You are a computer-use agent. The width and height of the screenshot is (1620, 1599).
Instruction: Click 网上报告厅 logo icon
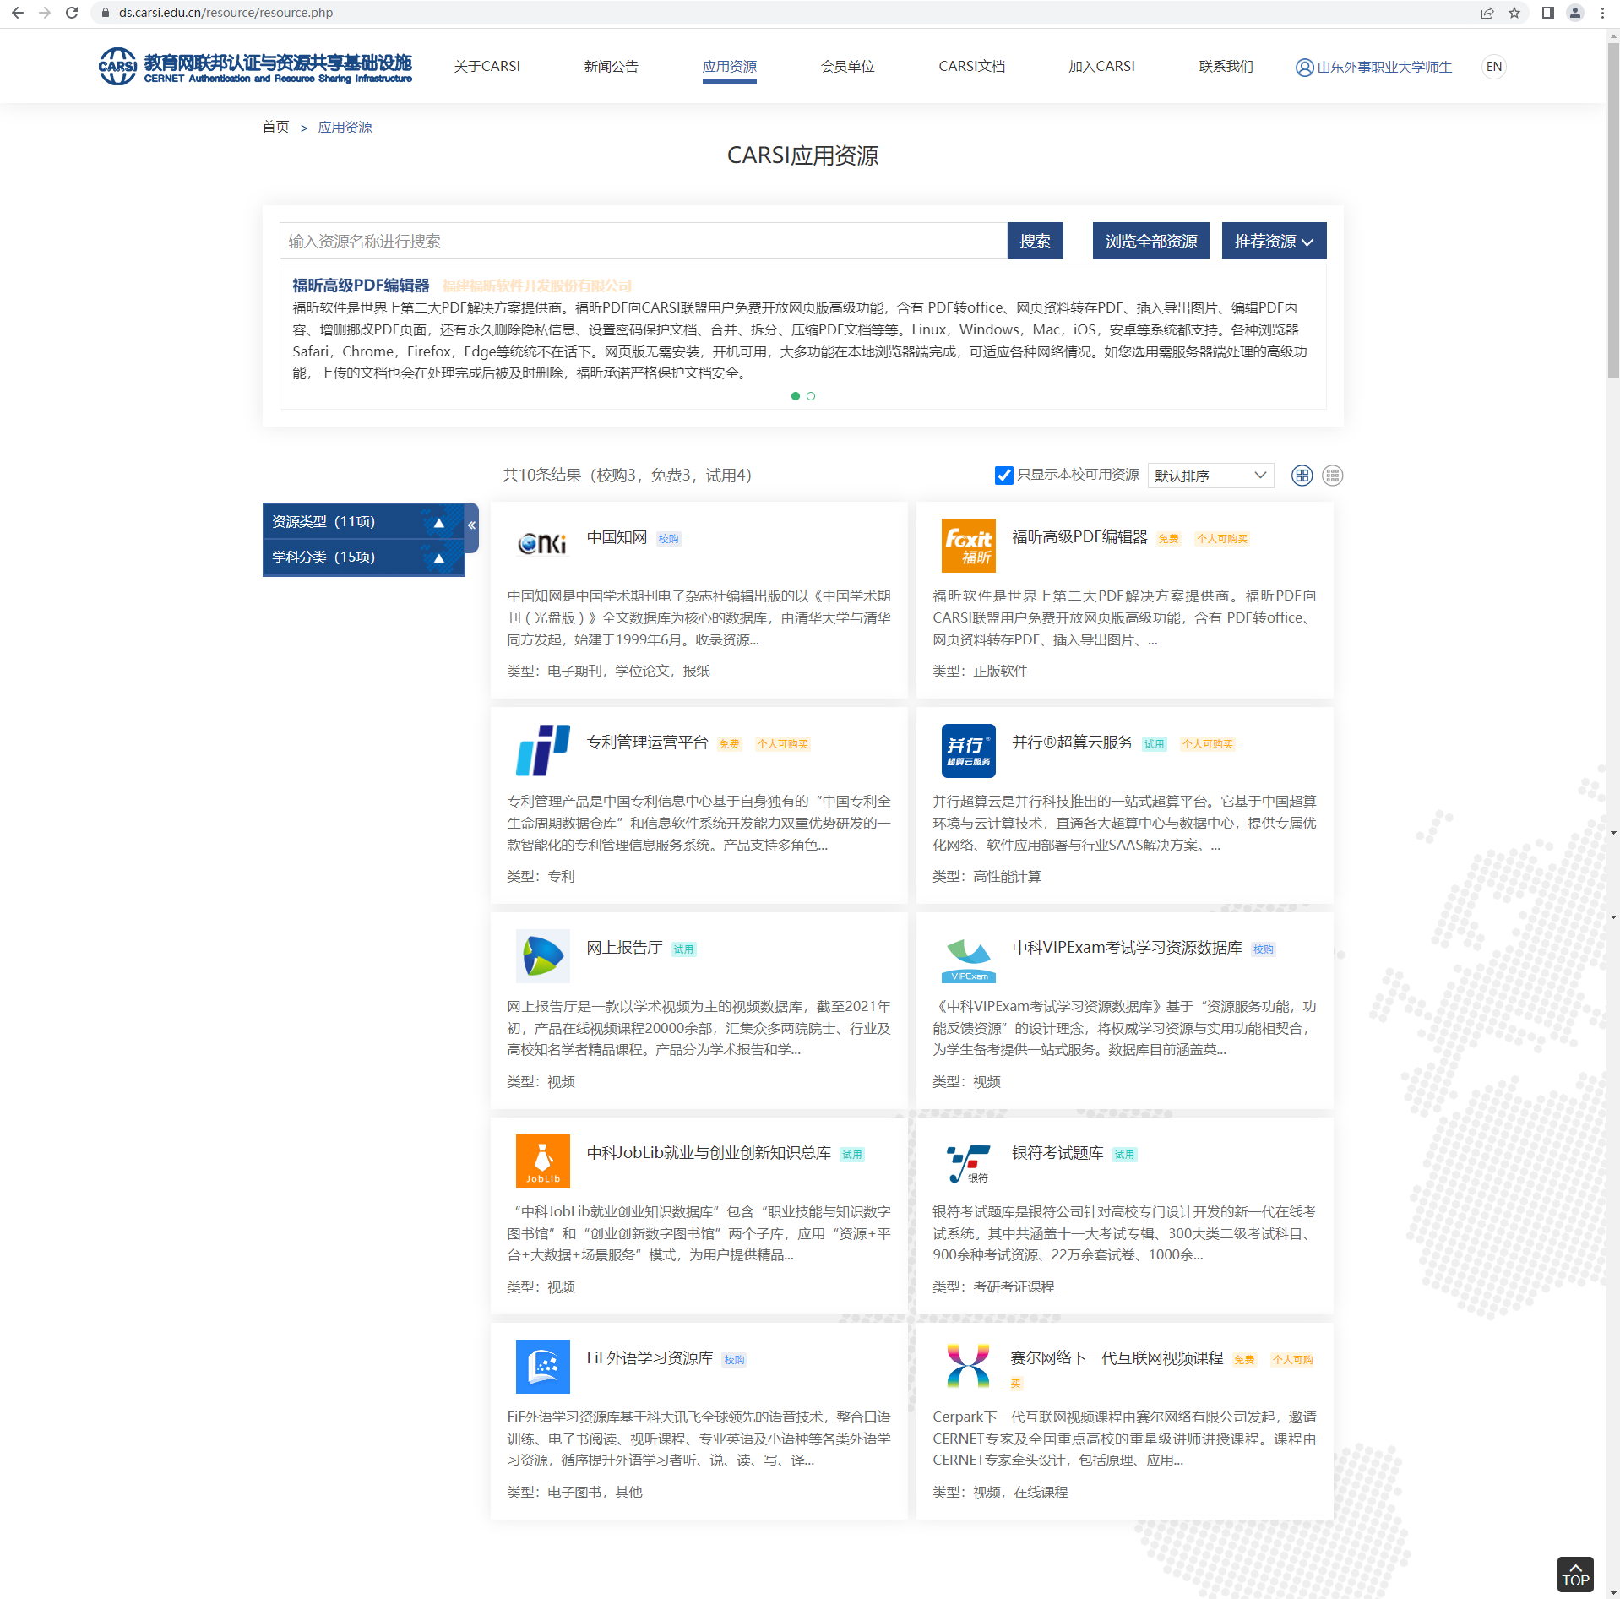pos(542,955)
